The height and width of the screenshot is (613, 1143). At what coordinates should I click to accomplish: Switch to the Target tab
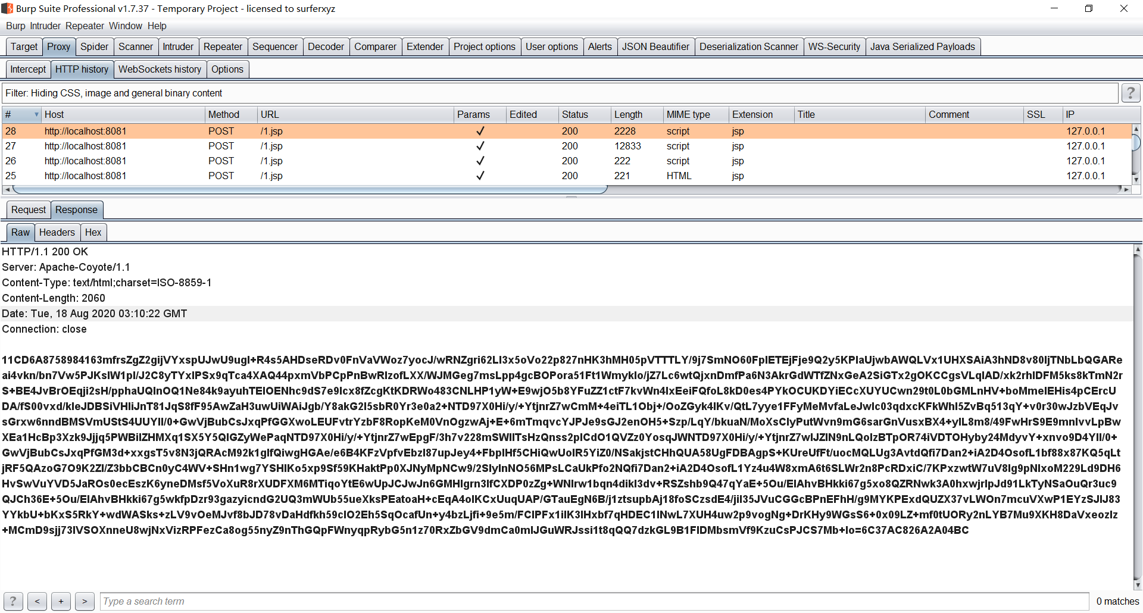click(x=24, y=46)
